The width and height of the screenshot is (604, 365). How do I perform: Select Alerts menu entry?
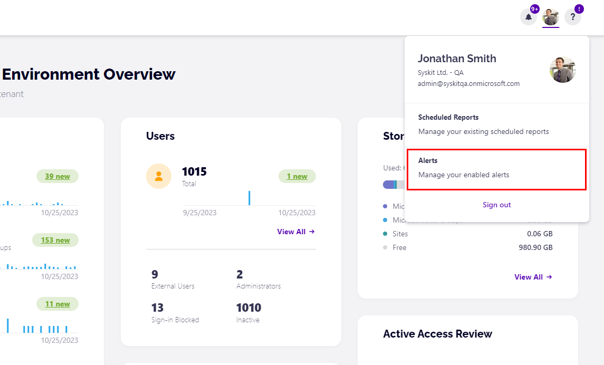[x=496, y=169]
